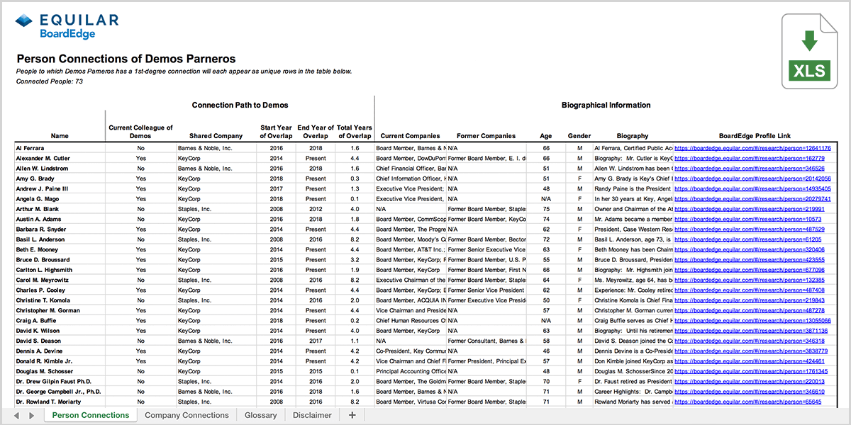Open Craig A. Buffie's BoardEdge link
Image resolution: width=851 pixels, height=425 pixels.
(752, 321)
